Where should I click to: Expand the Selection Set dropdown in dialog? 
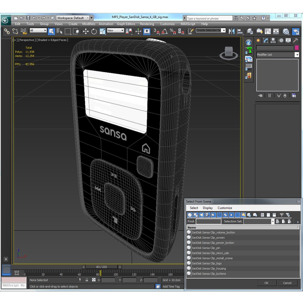(x=273, y=221)
